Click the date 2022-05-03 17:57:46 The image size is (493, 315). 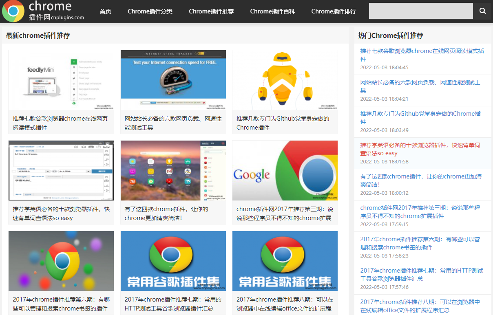[x=384, y=287]
